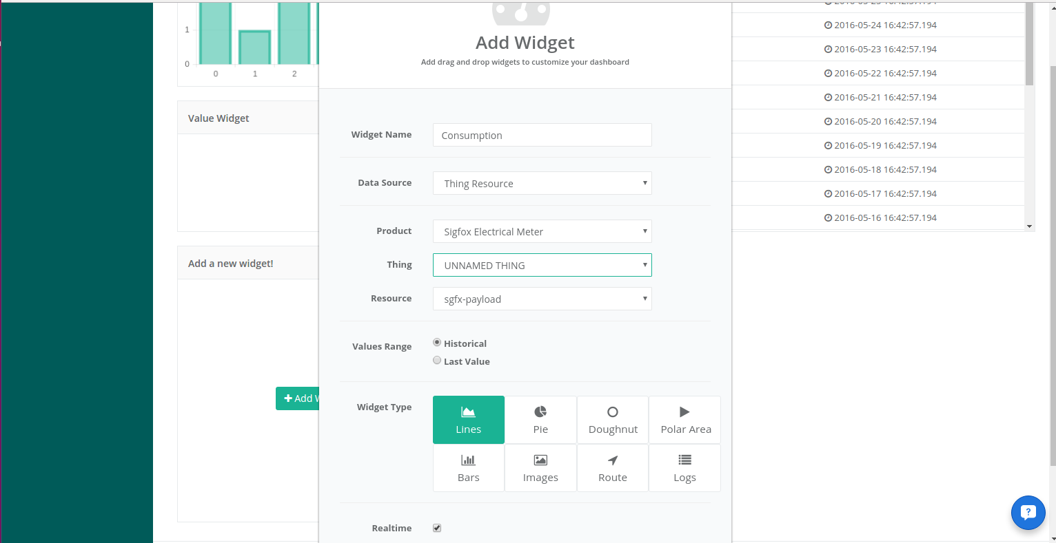Image resolution: width=1056 pixels, height=543 pixels.
Task: Select the Pie widget type
Action: point(540,420)
